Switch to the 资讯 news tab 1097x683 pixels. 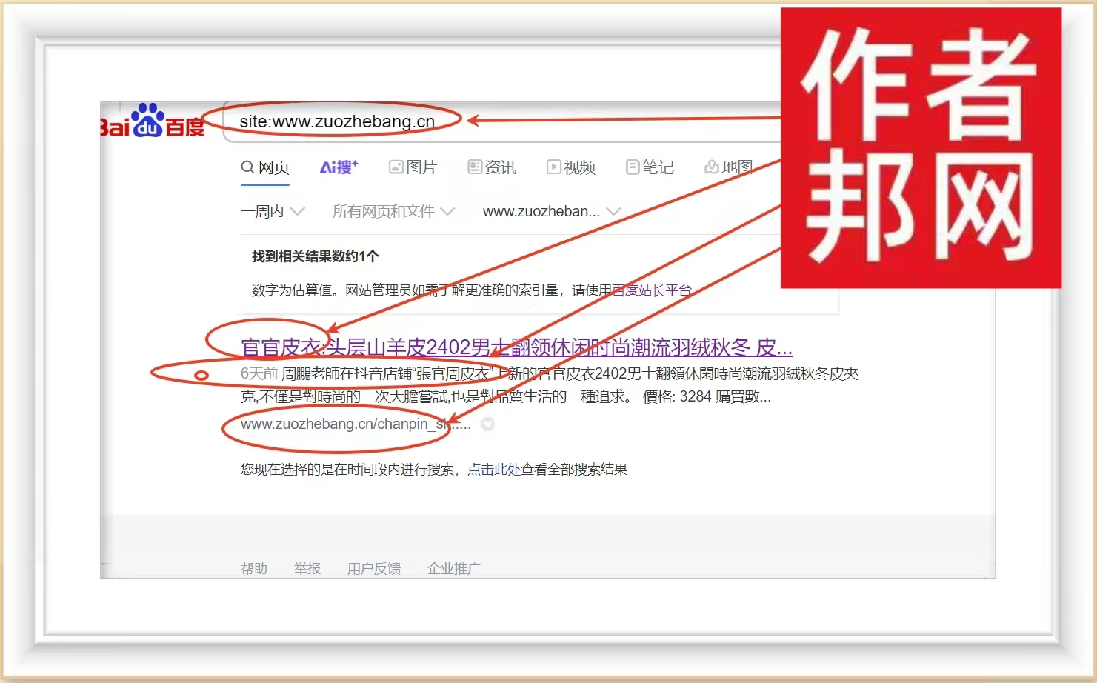tap(493, 167)
